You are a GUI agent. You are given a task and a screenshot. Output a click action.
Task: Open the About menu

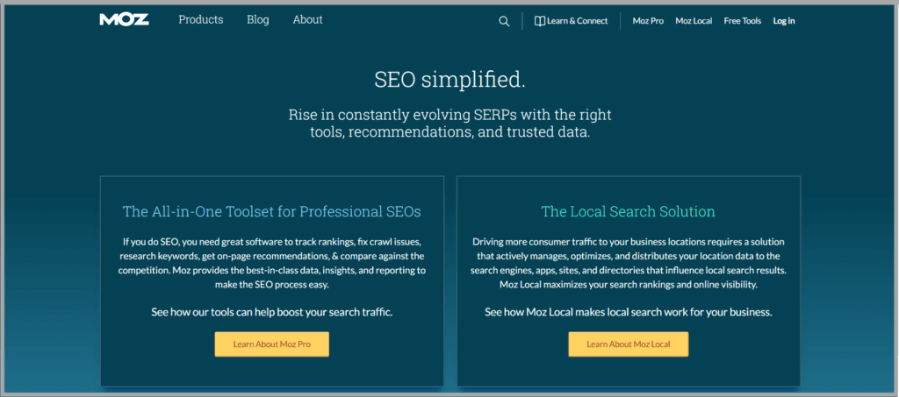tap(308, 19)
